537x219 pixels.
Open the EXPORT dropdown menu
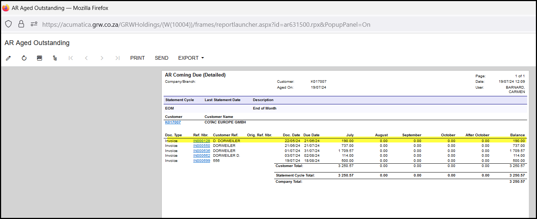tap(191, 58)
